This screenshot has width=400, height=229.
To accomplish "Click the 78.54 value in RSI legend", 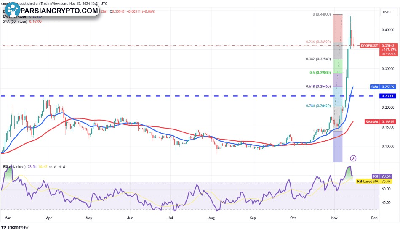I will [32, 167].
